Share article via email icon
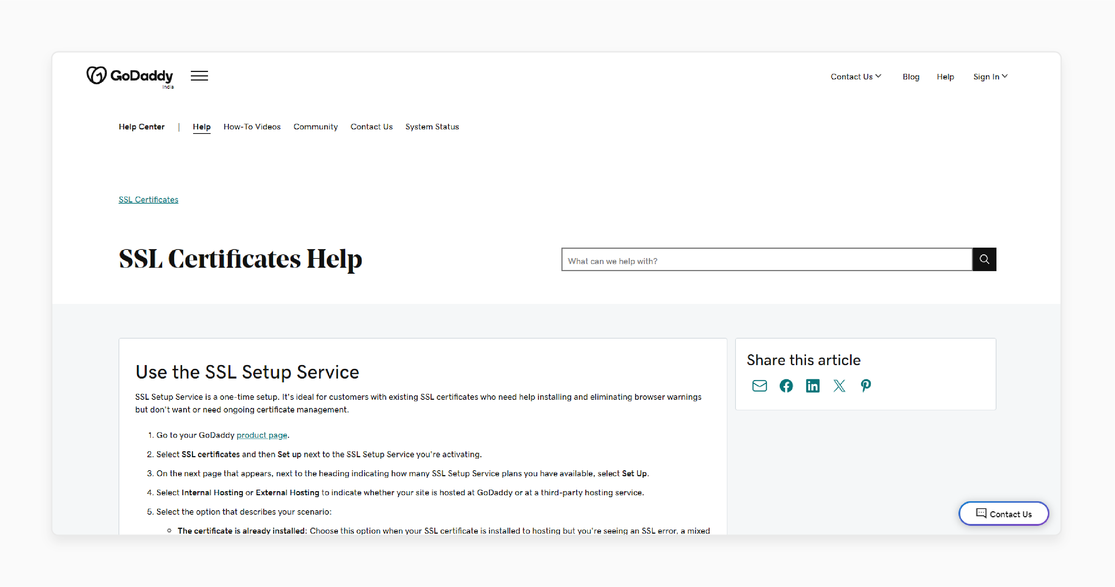1115x587 pixels. [760, 386]
